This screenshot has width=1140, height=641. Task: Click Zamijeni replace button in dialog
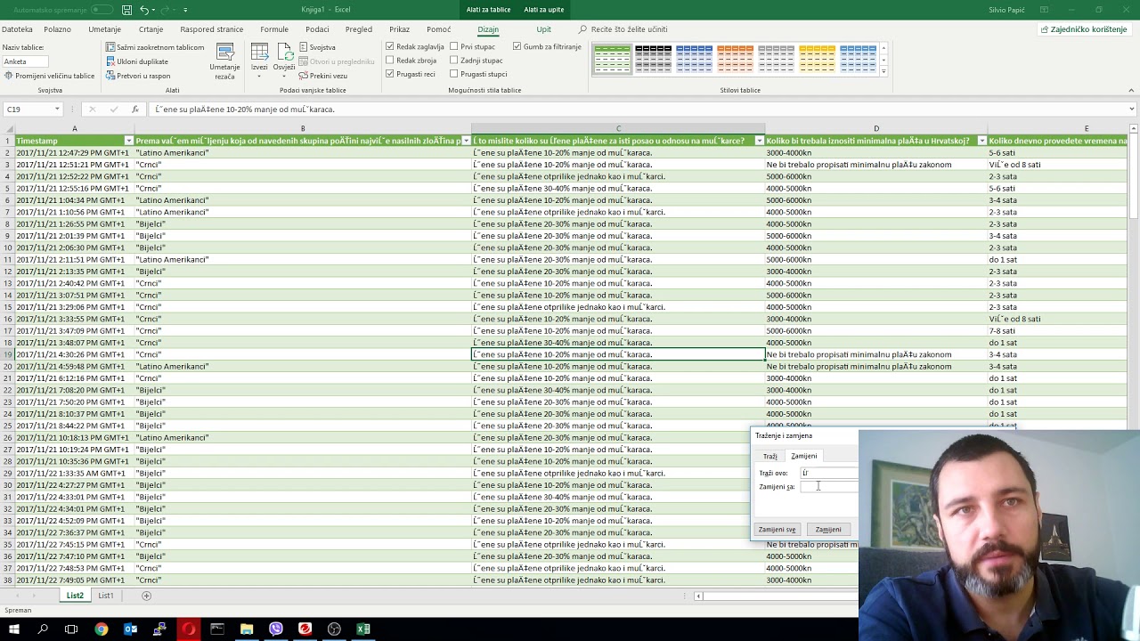[828, 529]
